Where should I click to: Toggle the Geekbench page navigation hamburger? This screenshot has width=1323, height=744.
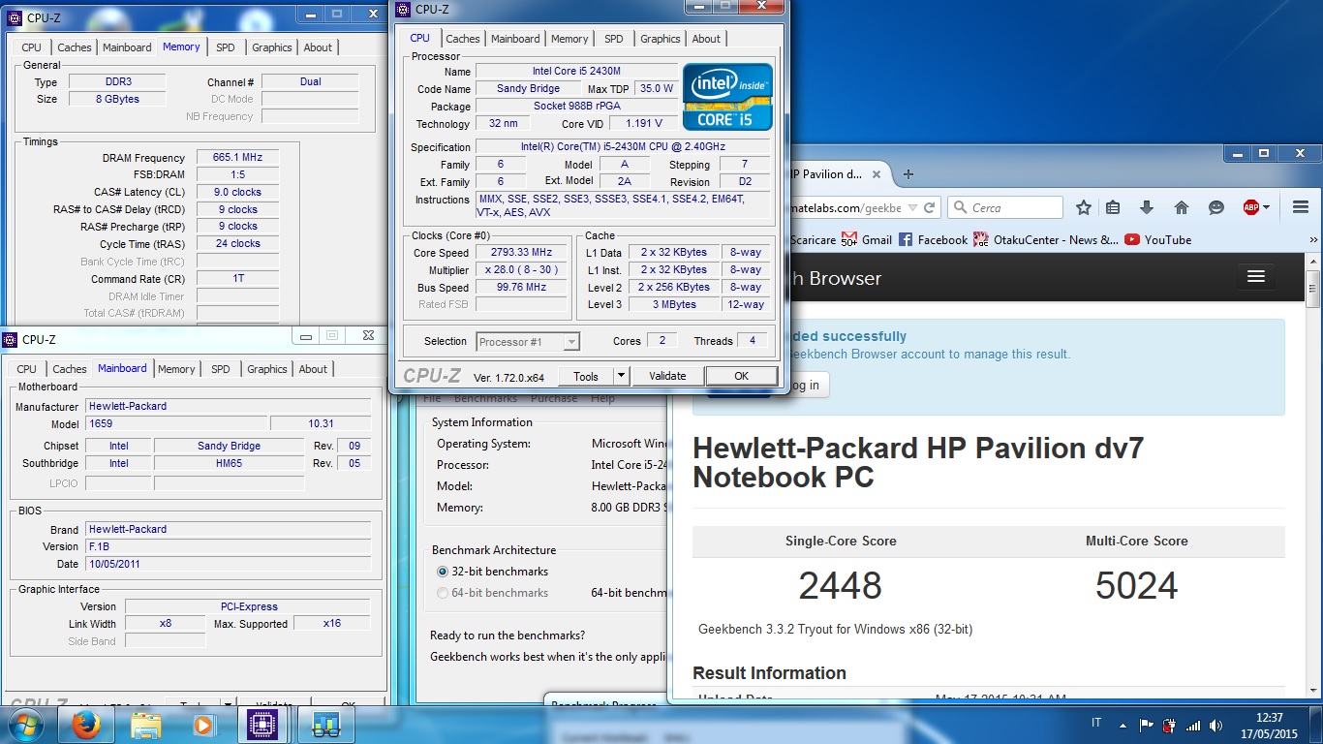(x=1256, y=277)
